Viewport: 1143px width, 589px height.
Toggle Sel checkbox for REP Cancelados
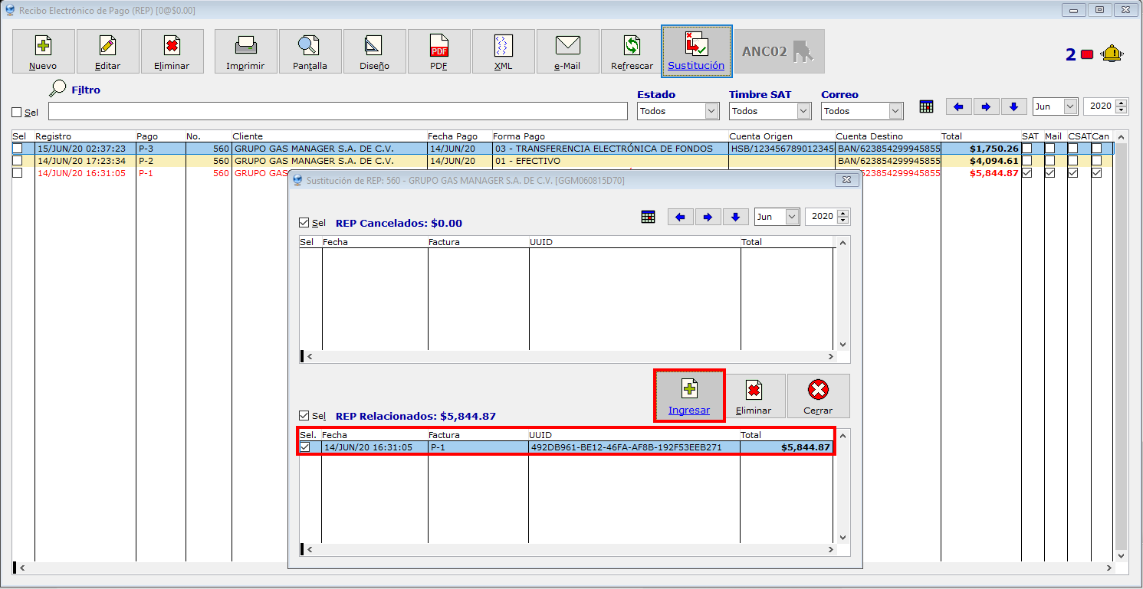304,223
